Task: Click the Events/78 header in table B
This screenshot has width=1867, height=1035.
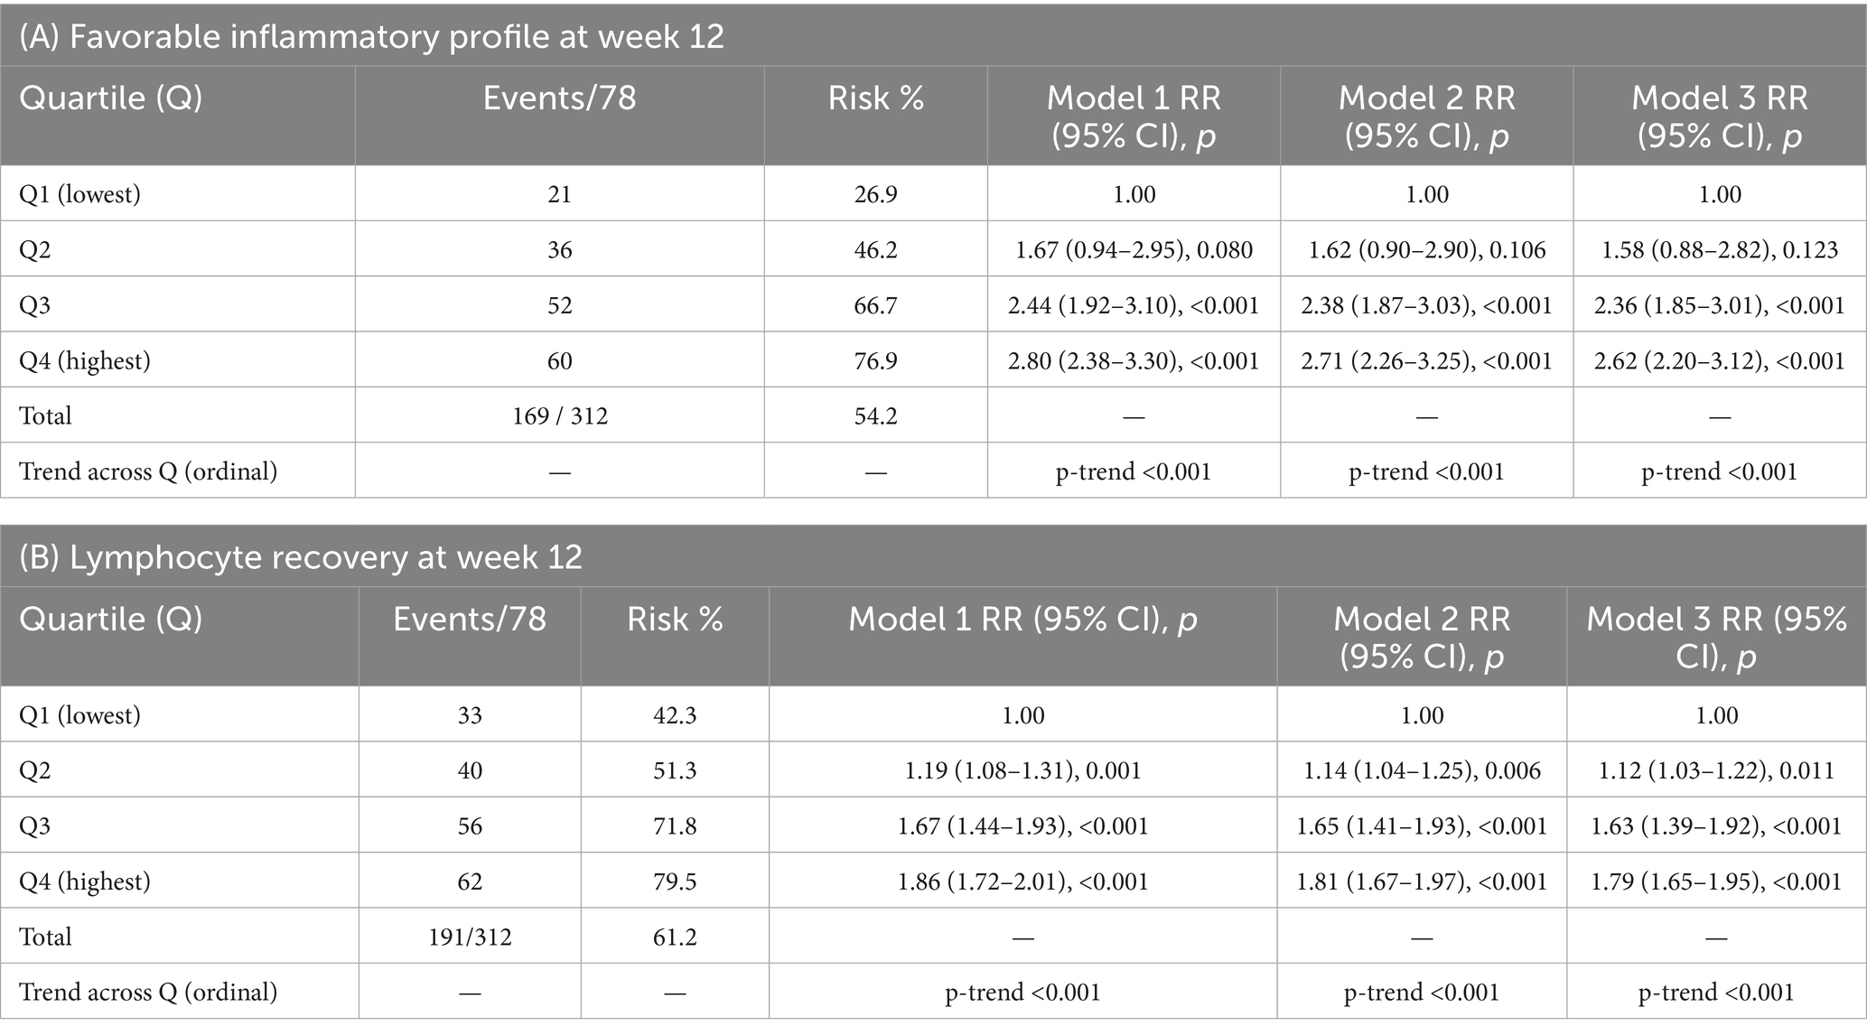Action: click(x=470, y=619)
